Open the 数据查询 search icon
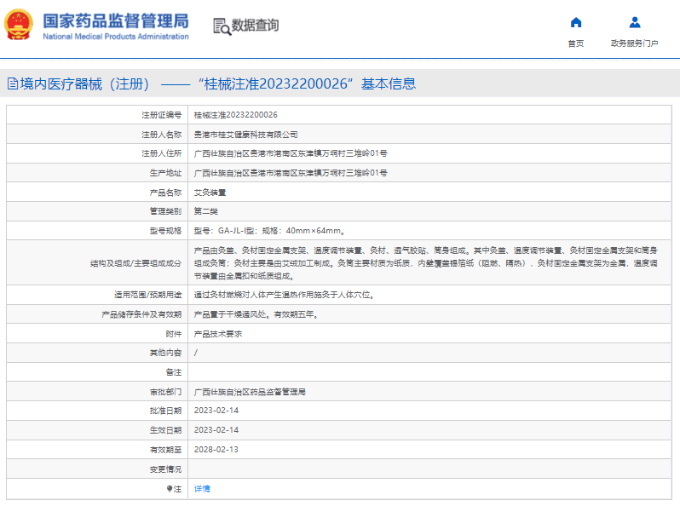Screen dimensions: 680x506 [222, 26]
